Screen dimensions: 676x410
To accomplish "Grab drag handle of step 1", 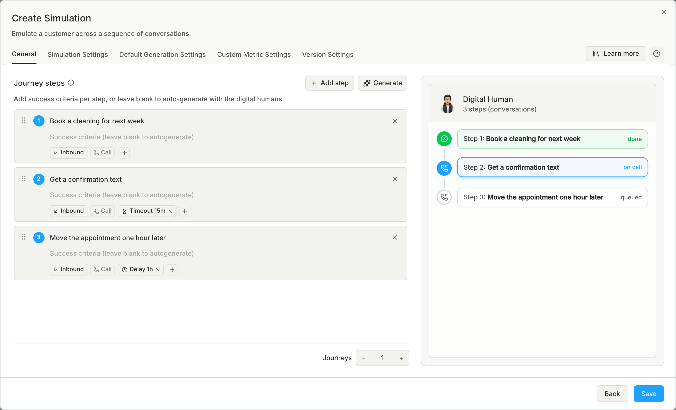I will click(24, 120).
